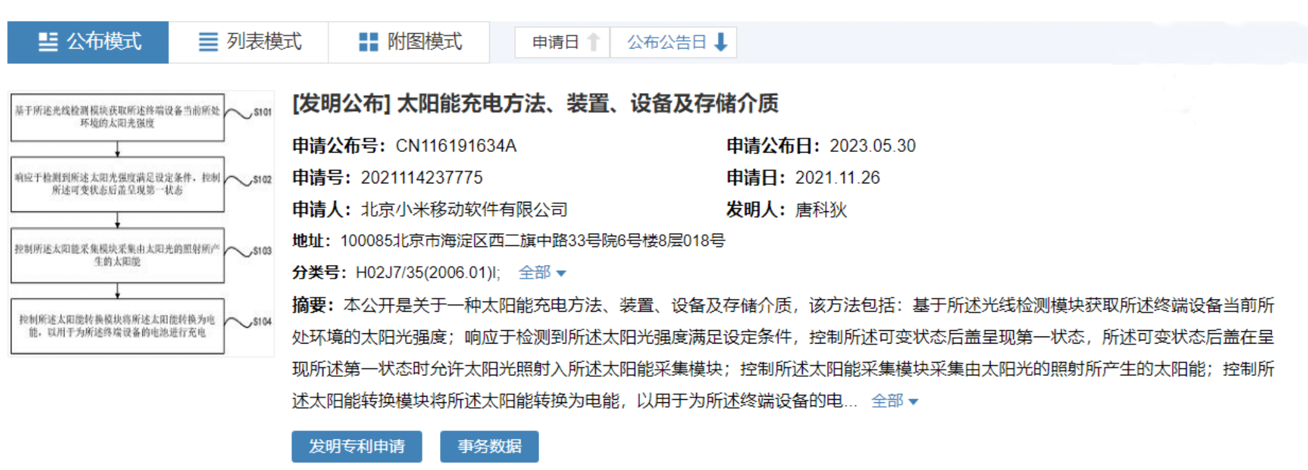The width and height of the screenshot is (1308, 470).
Task: Open the flowchart figure thumbnail
Action: [x=141, y=224]
